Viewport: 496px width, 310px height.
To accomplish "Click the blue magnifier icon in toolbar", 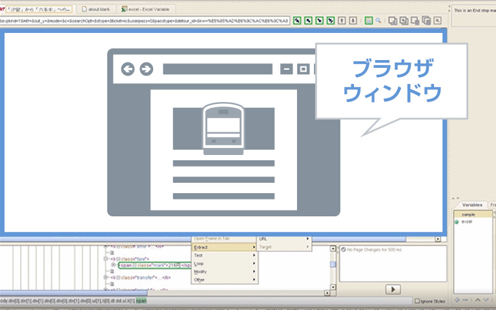I will pyautogui.click(x=378, y=21).
